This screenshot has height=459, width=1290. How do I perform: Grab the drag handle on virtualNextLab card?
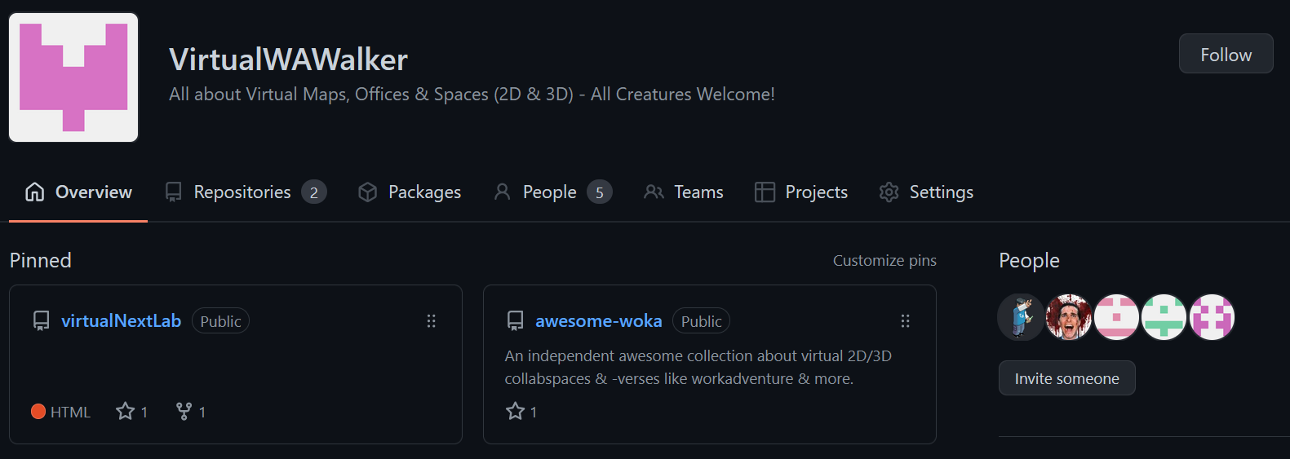[x=432, y=321]
